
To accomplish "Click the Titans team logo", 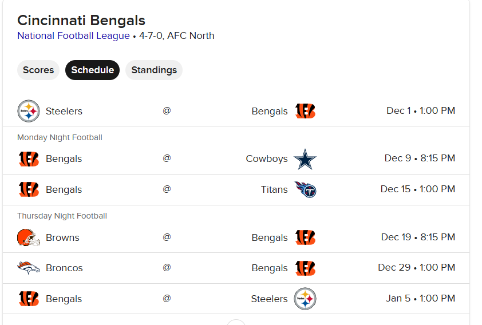I will tap(305, 189).
